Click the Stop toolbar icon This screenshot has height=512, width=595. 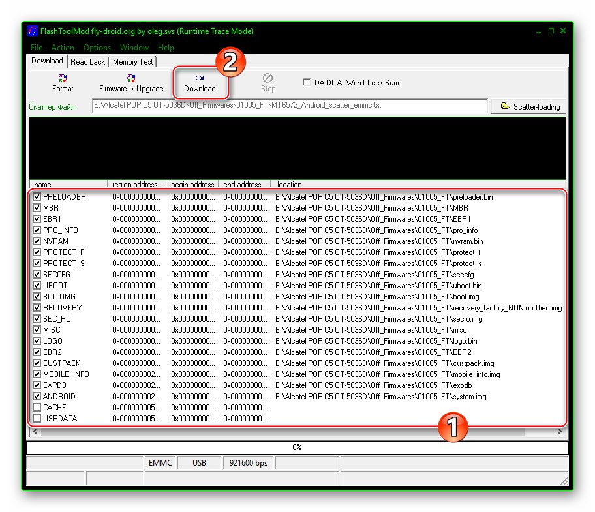(x=268, y=83)
